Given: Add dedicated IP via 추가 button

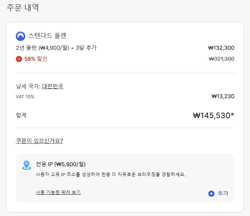Looking at the screenshot, I should [x=218, y=194].
